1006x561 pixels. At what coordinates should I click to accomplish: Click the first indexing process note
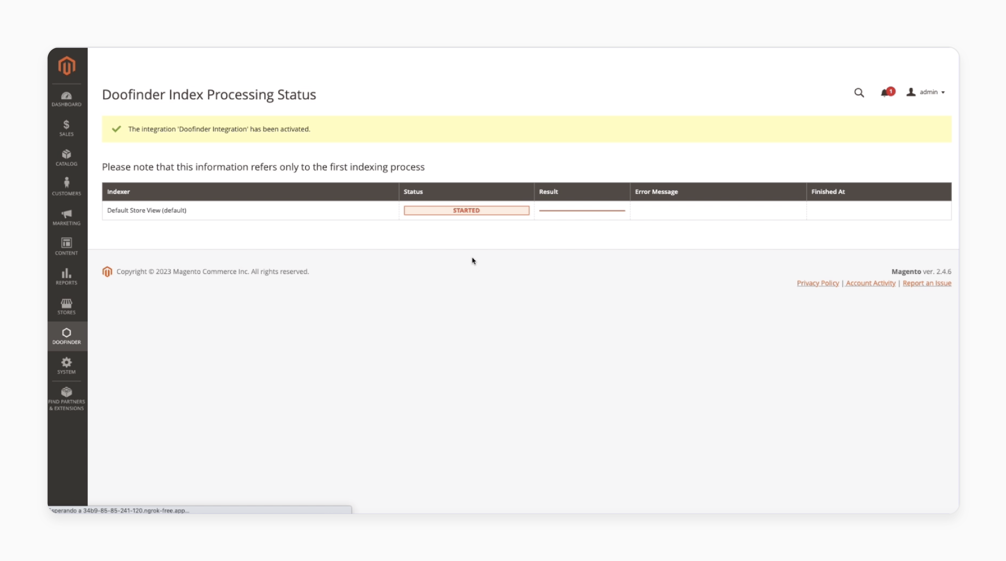coord(263,167)
